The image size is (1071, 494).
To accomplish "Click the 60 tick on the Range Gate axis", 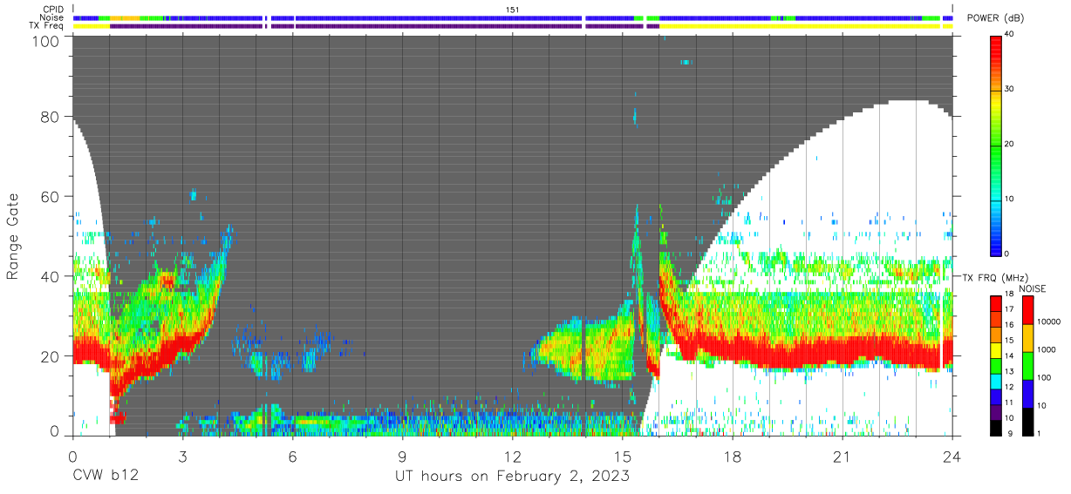I will 50,197.
